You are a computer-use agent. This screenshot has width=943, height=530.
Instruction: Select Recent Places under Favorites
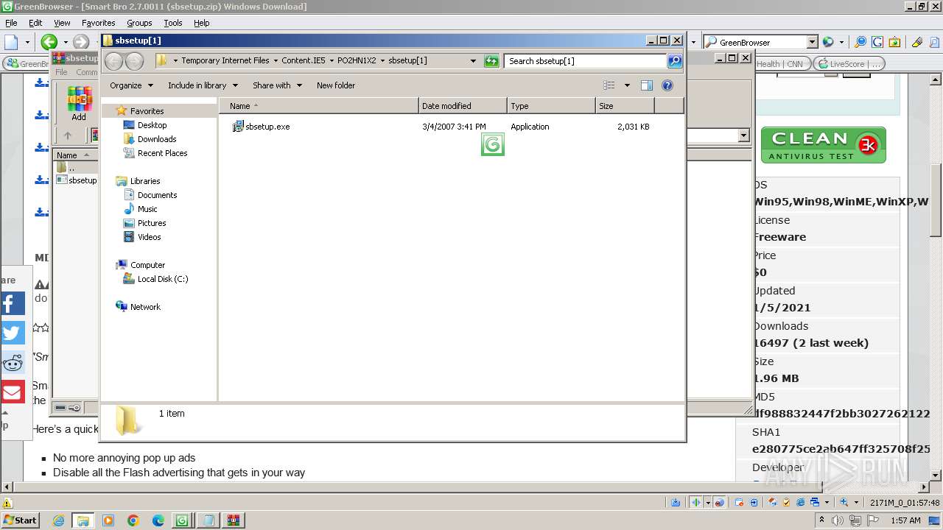coord(155,153)
